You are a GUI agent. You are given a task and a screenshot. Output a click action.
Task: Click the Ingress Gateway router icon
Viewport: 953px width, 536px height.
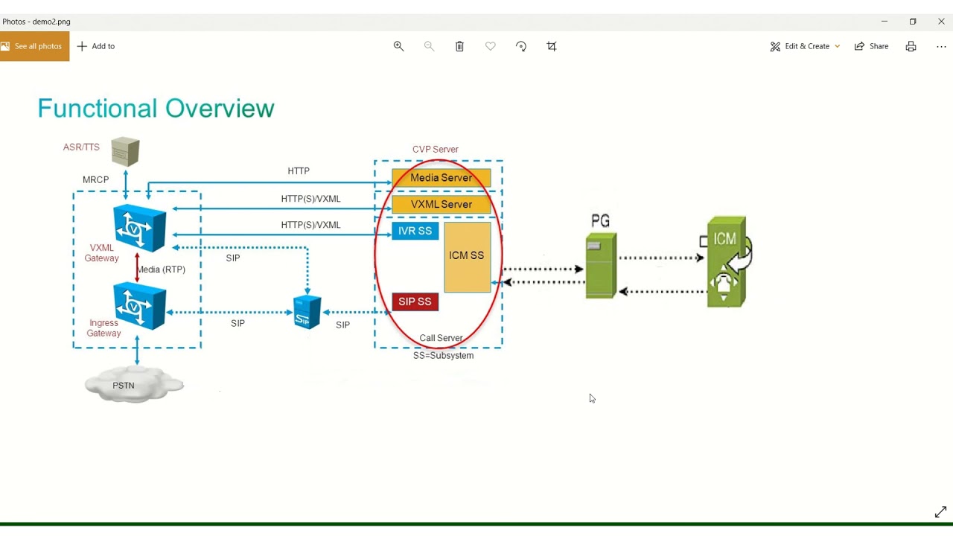coord(140,306)
